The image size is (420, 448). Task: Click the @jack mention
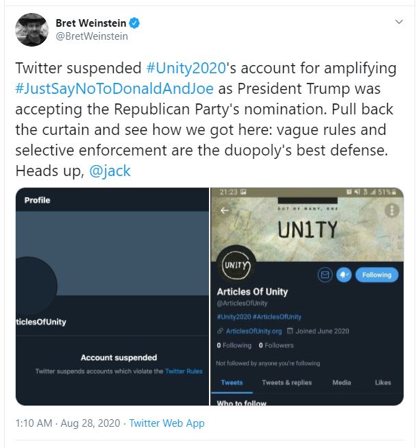[x=110, y=171]
